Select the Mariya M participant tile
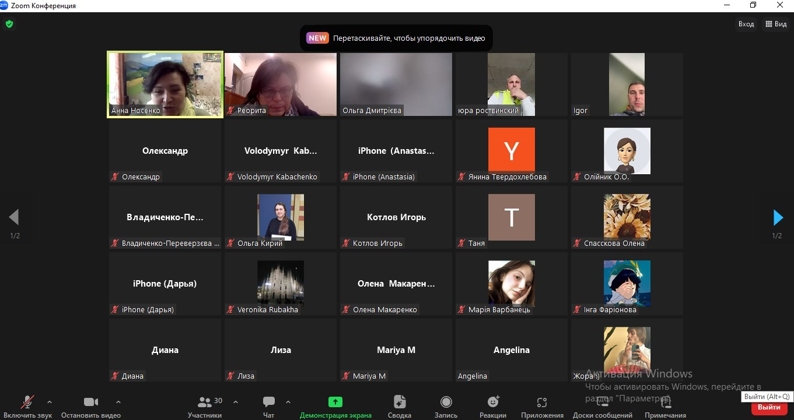 pos(396,350)
